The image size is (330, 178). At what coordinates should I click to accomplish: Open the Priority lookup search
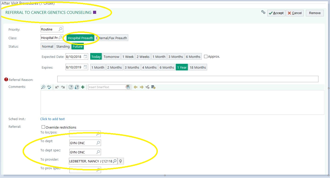click(60, 29)
